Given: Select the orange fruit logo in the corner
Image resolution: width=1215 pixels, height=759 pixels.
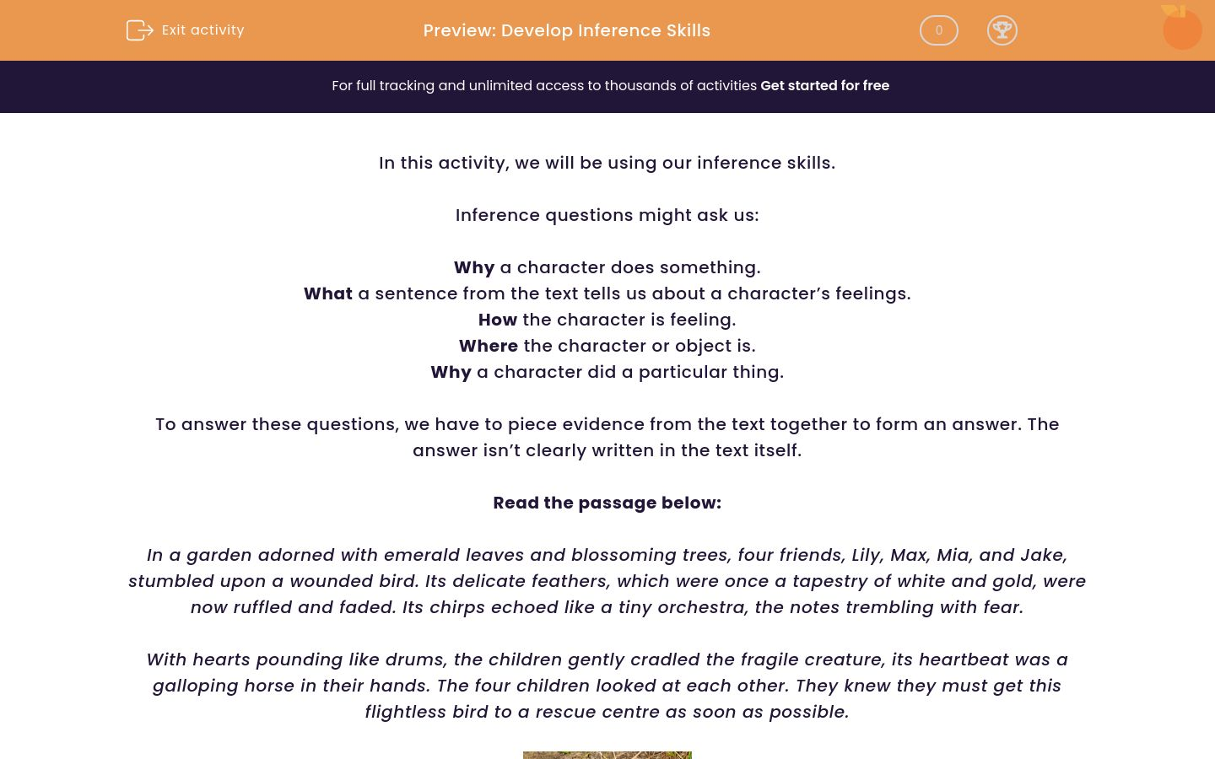Looking at the screenshot, I should click(x=1181, y=28).
